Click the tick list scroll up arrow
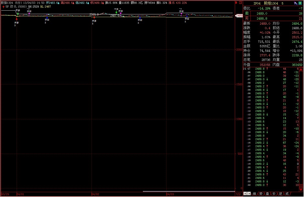Image resolution: width=304 pixels, height=197 pixels. pyautogui.click(x=301, y=69)
